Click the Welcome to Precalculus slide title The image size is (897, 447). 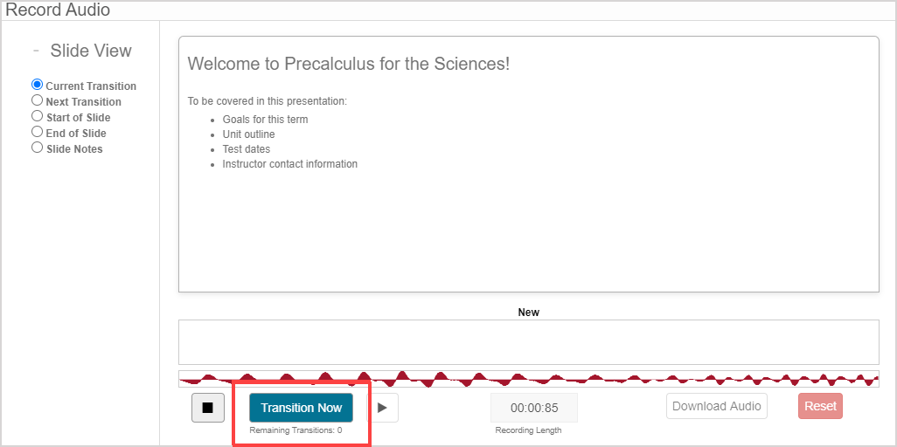coord(348,64)
